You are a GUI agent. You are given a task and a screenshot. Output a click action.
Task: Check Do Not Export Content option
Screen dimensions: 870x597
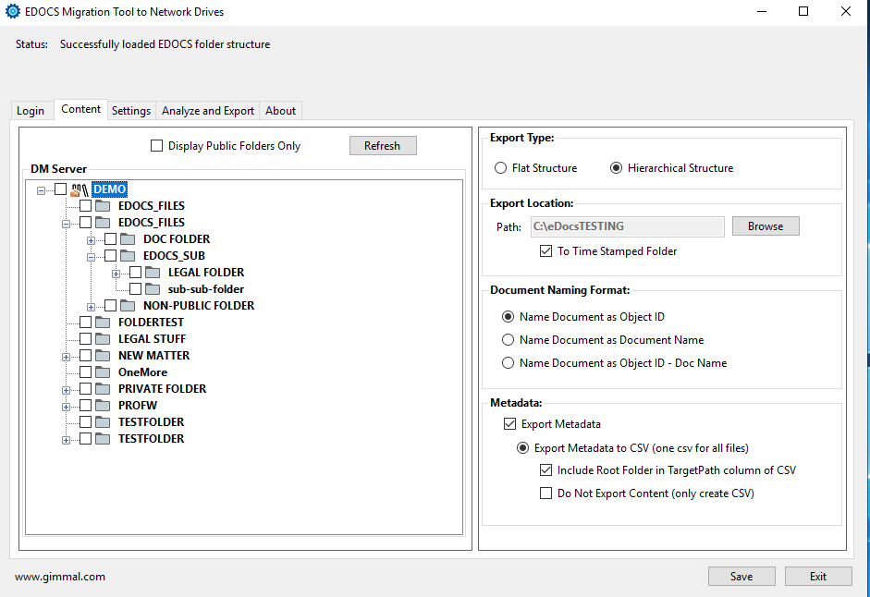tap(545, 493)
